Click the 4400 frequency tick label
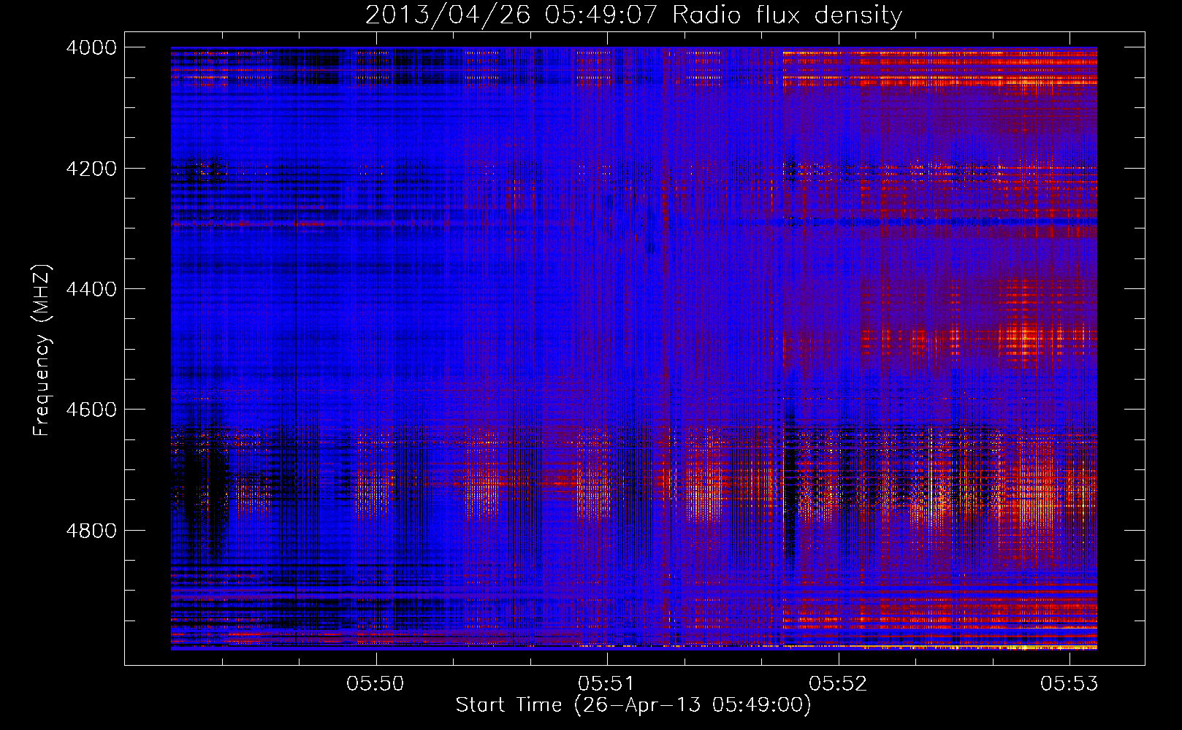 (91, 289)
